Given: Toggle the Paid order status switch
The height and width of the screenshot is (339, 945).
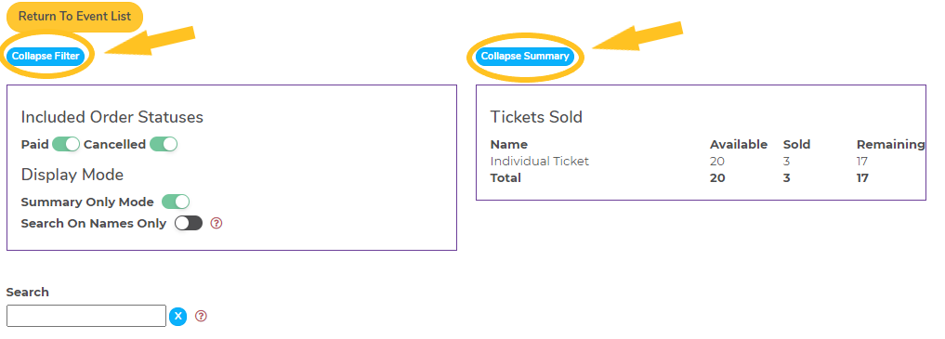Looking at the screenshot, I should click(66, 145).
